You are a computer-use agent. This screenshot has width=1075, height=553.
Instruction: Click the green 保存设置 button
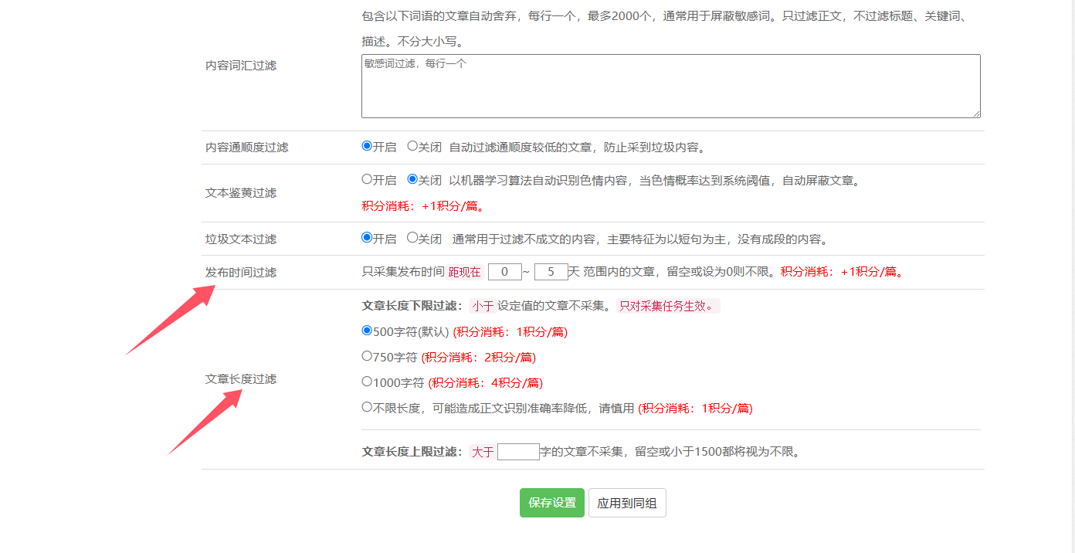(x=551, y=503)
